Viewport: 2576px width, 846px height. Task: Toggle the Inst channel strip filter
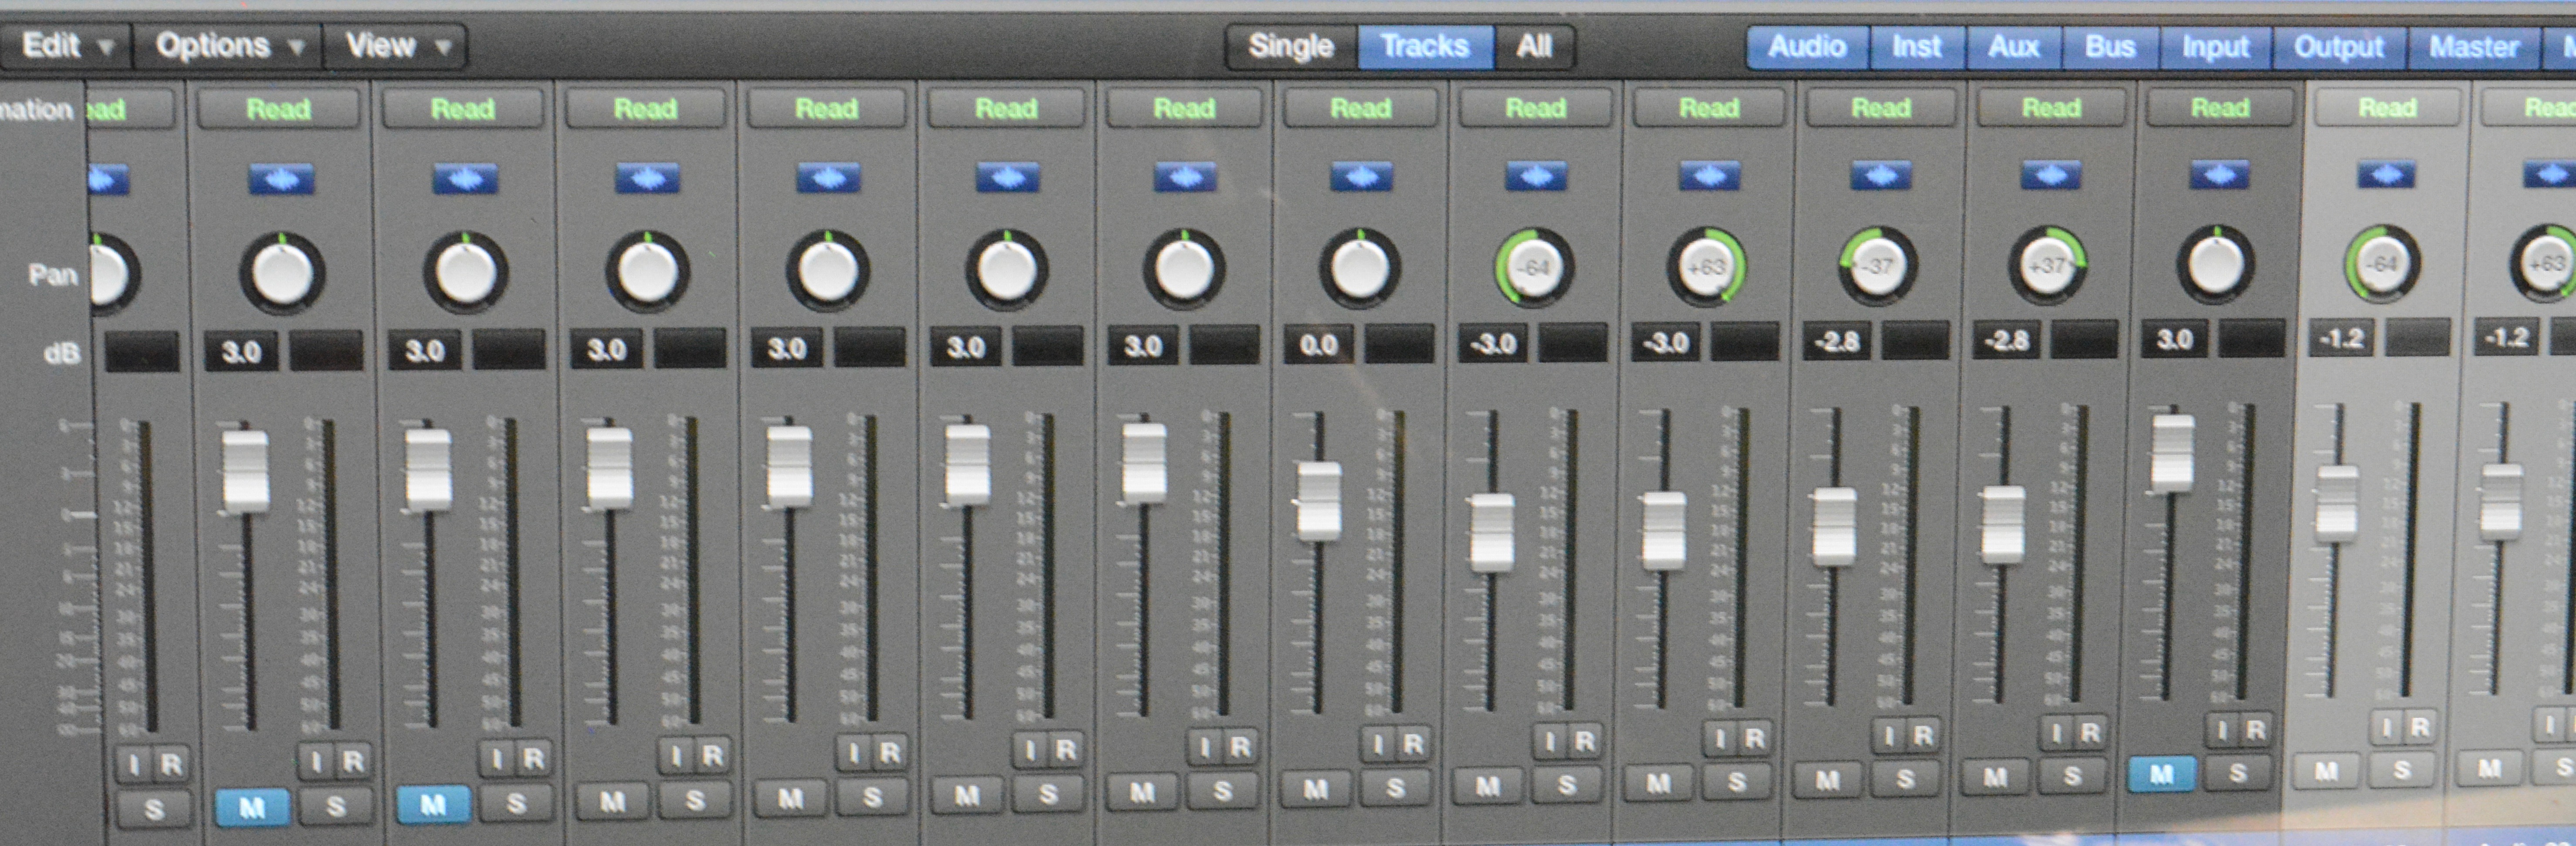point(1916,47)
